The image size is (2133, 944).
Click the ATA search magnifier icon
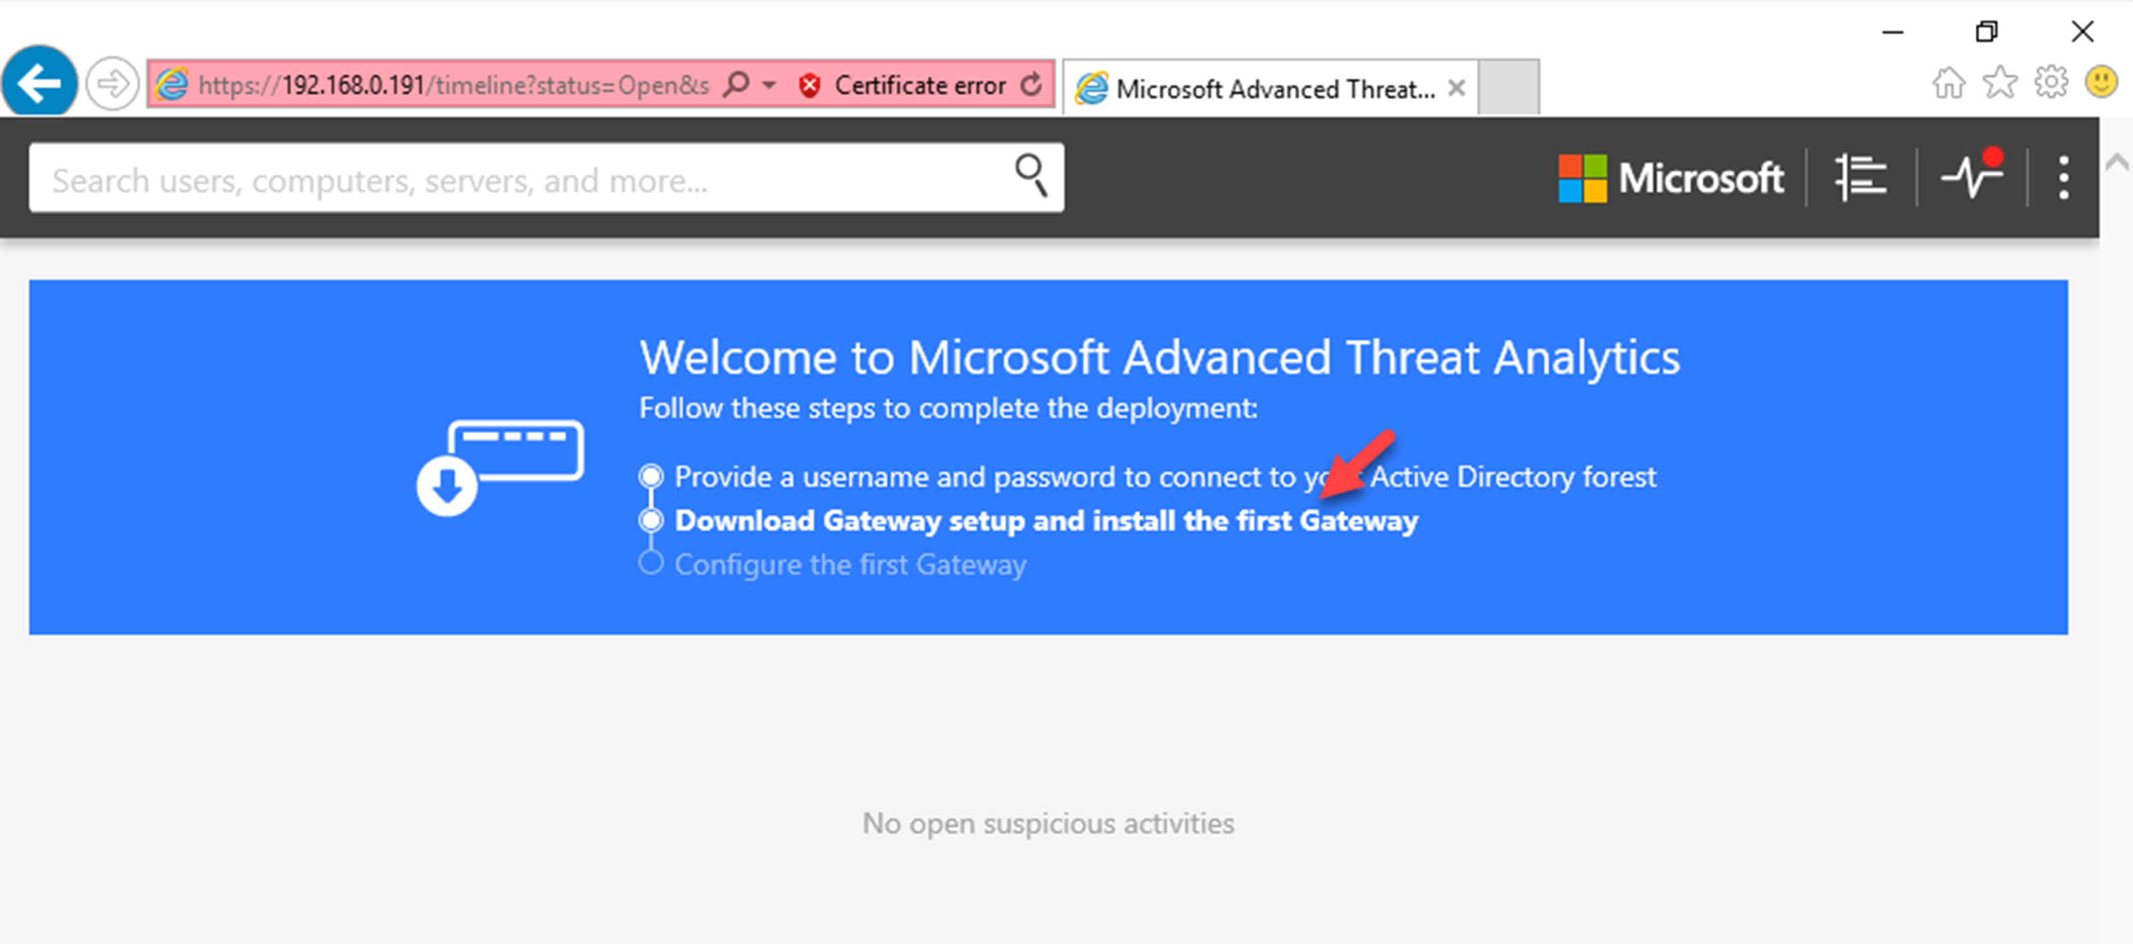1031,176
